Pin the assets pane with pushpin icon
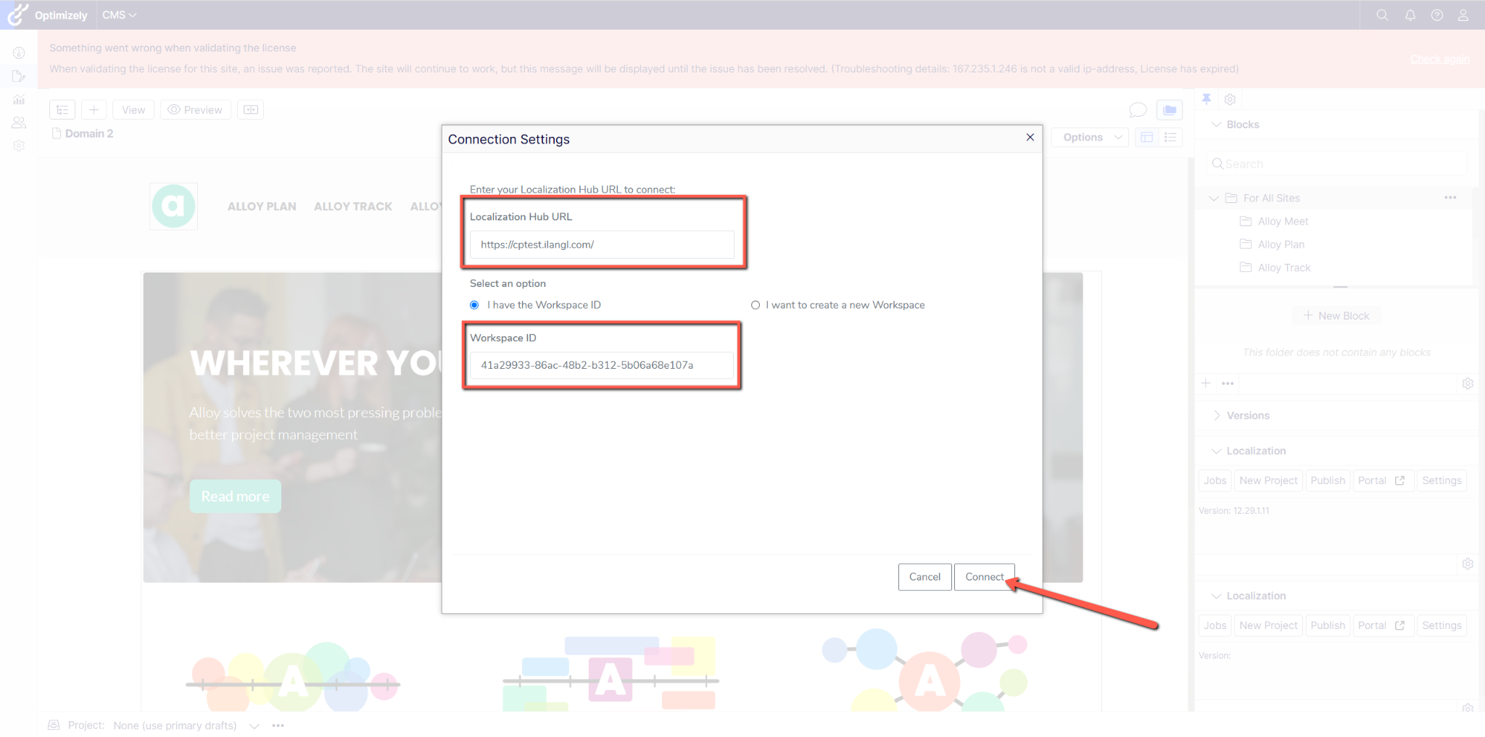This screenshot has width=1485, height=737. pyautogui.click(x=1207, y=99)
